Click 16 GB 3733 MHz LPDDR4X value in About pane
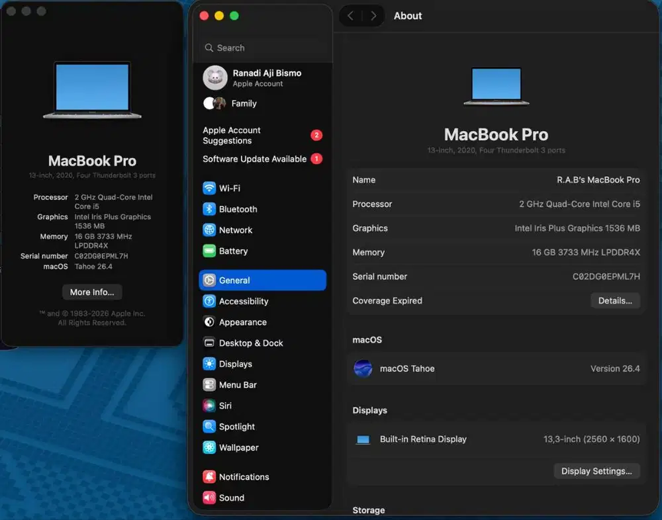Screen dimensions: 662x520 (586, 253)
